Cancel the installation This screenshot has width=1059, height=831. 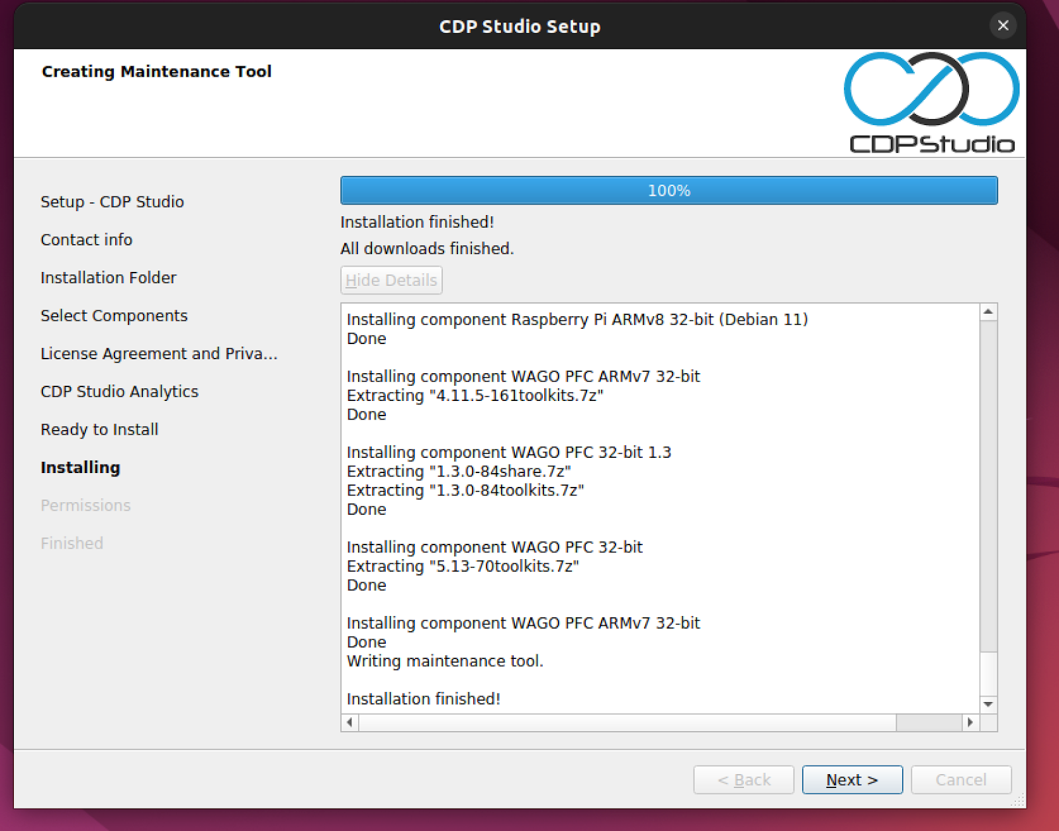(960, 779)
